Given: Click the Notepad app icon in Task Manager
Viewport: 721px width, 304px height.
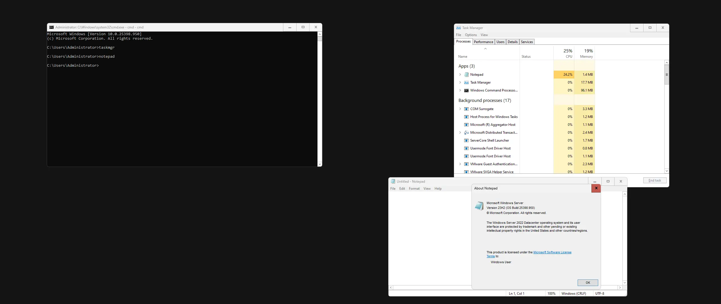Looking at the screenshot, I should pos(466,75).
